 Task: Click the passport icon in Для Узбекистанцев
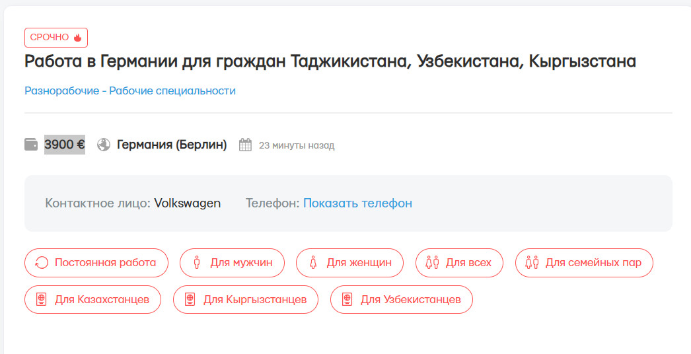coord(347,300)
